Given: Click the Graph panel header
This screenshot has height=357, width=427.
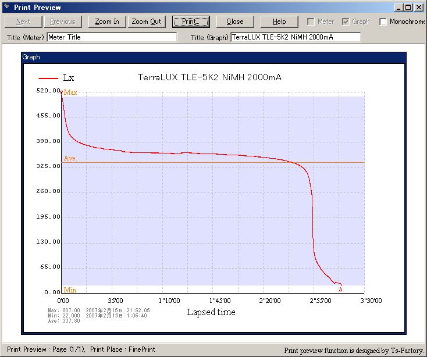Looking at the screenshot, I should [x=213, y=57].
